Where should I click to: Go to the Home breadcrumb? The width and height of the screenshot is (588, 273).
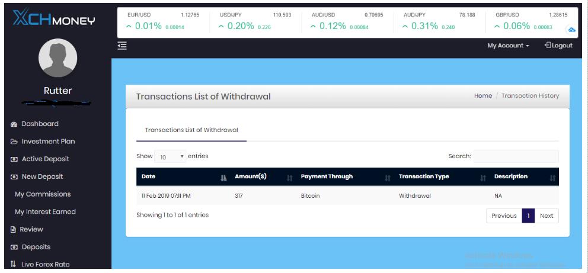click(x=483, y=96)
